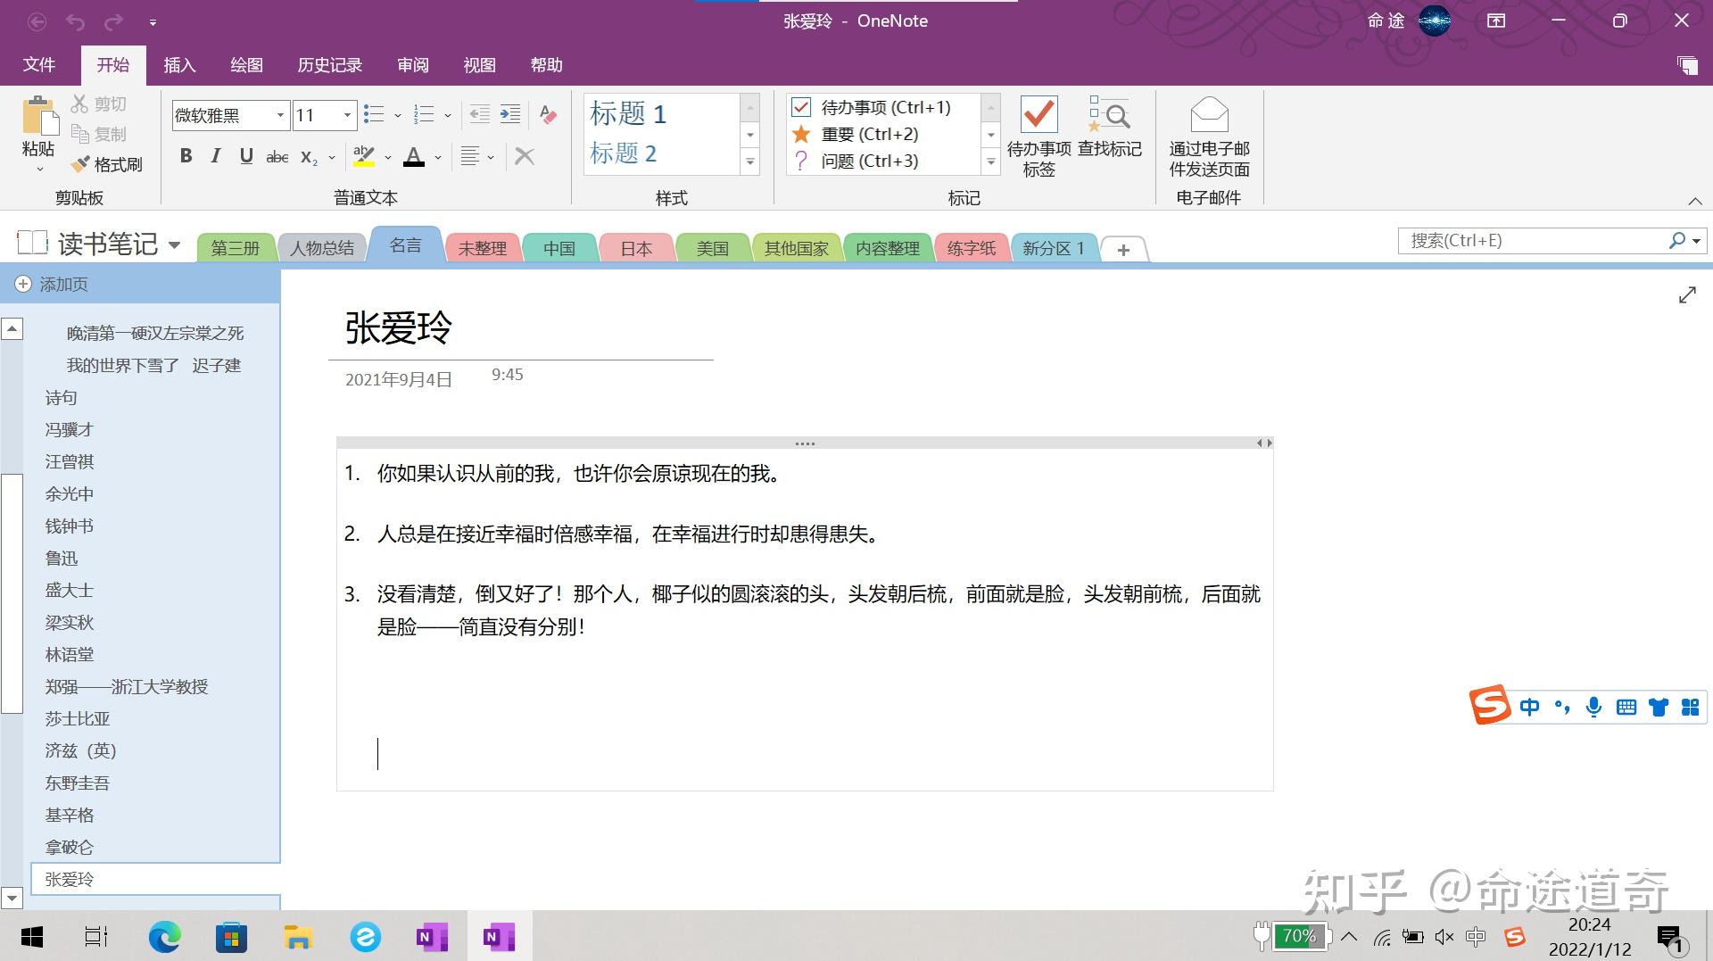Click the email page envelope icon

pos(1209,115)
